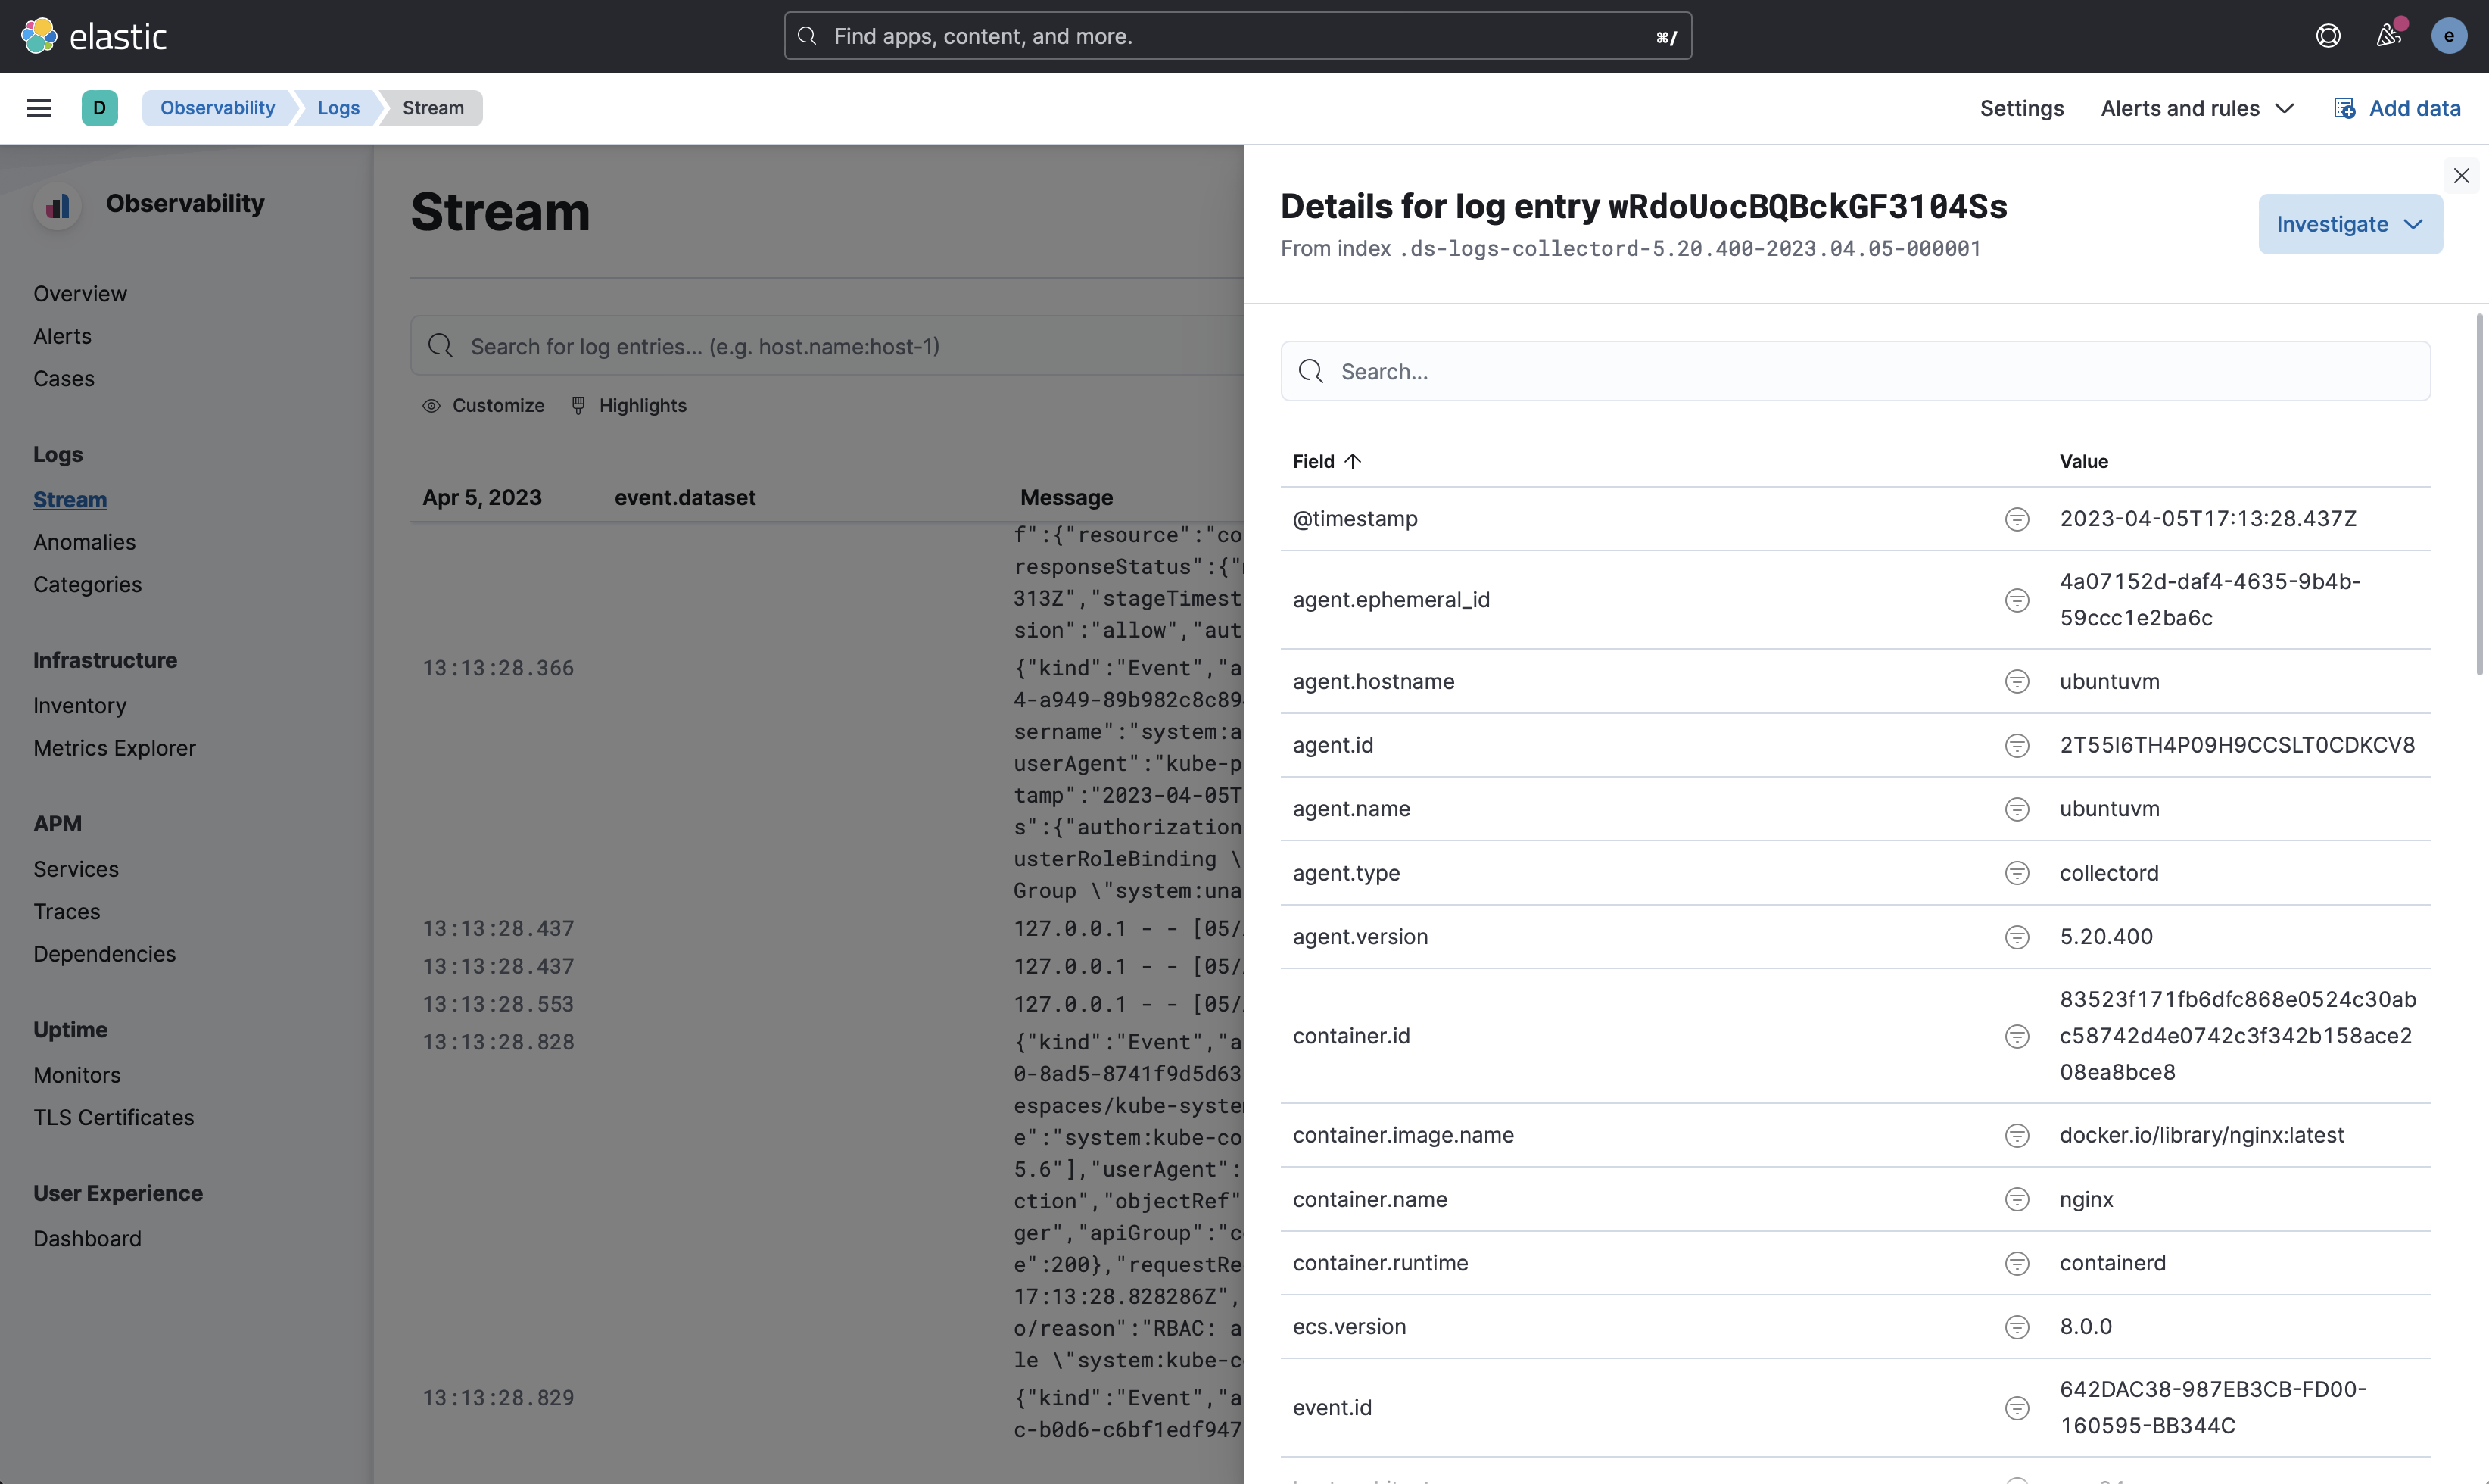Select the Stream tab in breadcrumb
Image resolution: width=2489 pixels, height=1484 pixels.
pos(431,108)
